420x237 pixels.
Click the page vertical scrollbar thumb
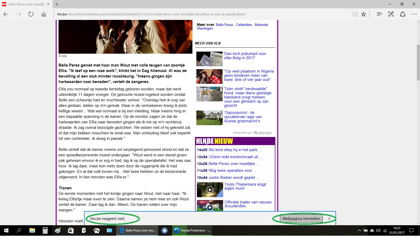418,63
